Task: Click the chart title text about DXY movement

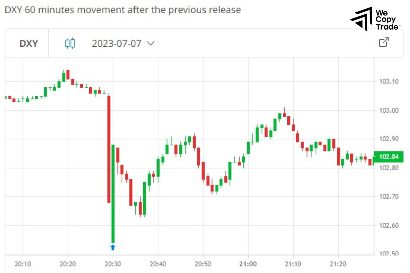Action: click(x=122, y=10)
